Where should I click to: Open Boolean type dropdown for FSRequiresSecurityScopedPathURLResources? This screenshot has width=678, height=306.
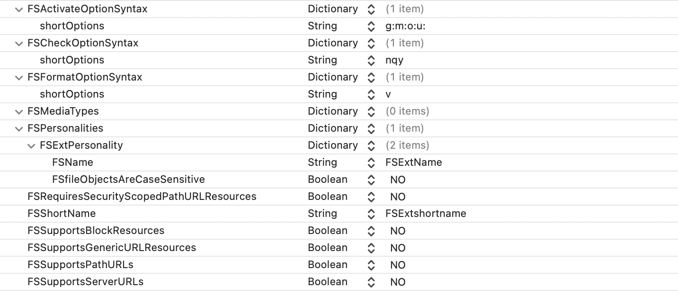click(371, 197)
